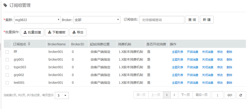The image size is (248, 109).
Task: Click 第一页 first page
Action: 141,95
